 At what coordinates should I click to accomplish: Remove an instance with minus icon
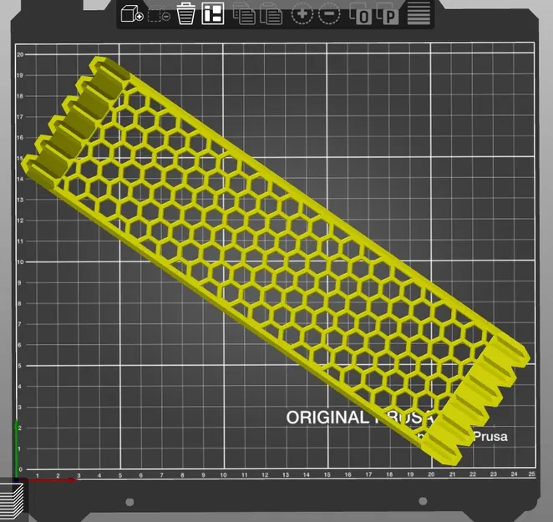[x=329, y=14]
